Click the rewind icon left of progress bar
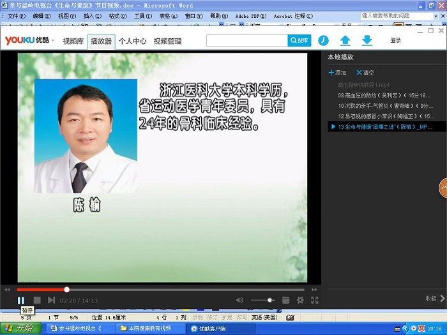This screenshot has width=447, height=335. pos(8,290)
